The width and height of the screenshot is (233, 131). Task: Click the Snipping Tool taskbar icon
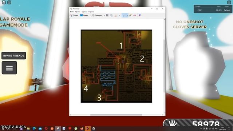pos(58,128)
